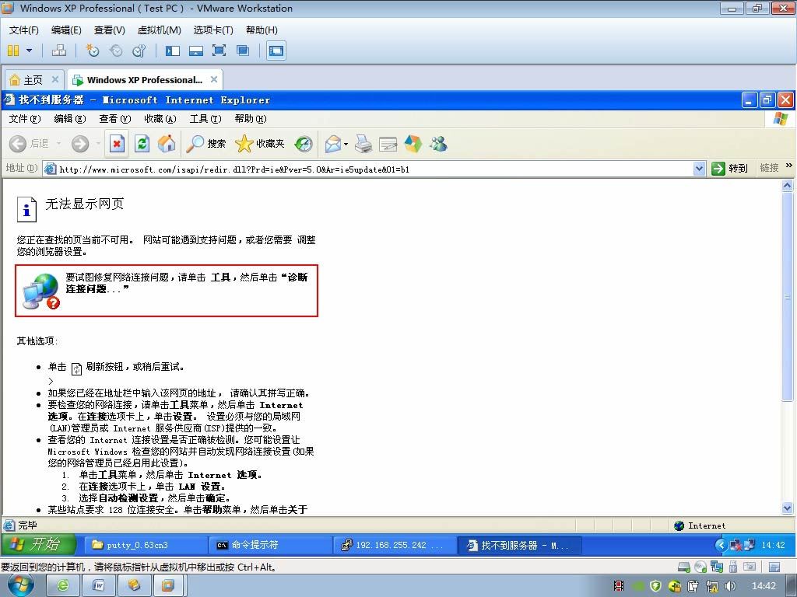
Task: Click the 转到 go button
Action: coord(730,169)
